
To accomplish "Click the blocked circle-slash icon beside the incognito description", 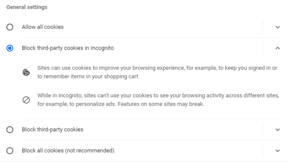I will (x=26, y=100).
